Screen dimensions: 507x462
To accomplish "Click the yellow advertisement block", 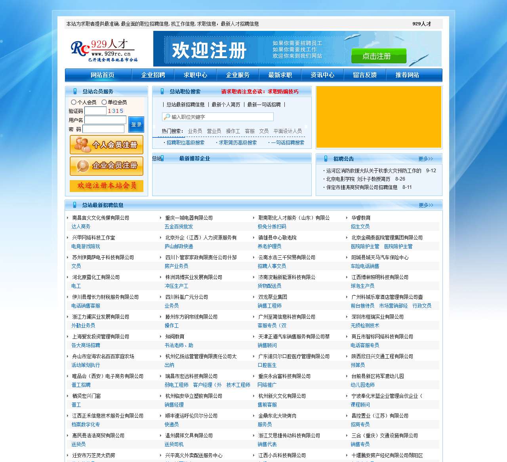I will (x=379, y=117).
